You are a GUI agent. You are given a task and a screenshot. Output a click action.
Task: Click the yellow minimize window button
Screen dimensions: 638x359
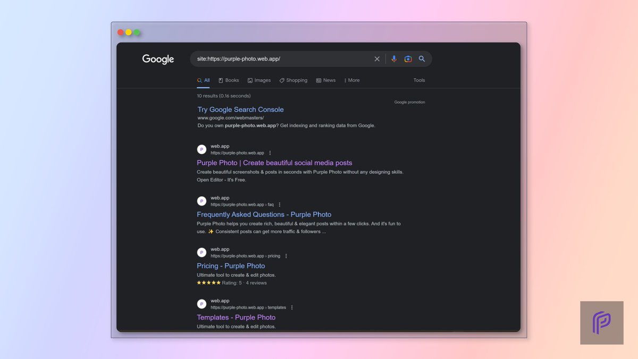129,32
